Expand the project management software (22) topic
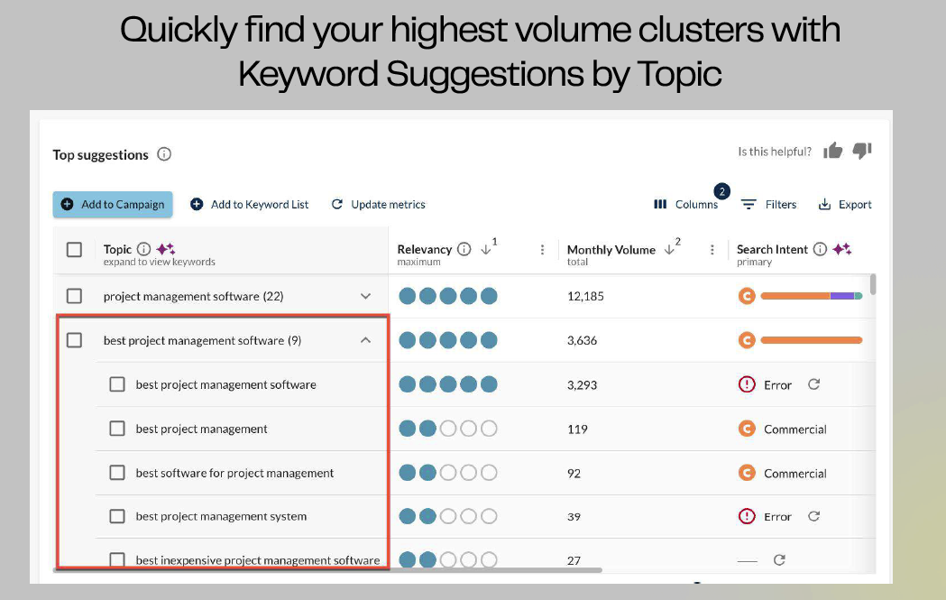This screenshot has width=946, height=600. [365, 296]
